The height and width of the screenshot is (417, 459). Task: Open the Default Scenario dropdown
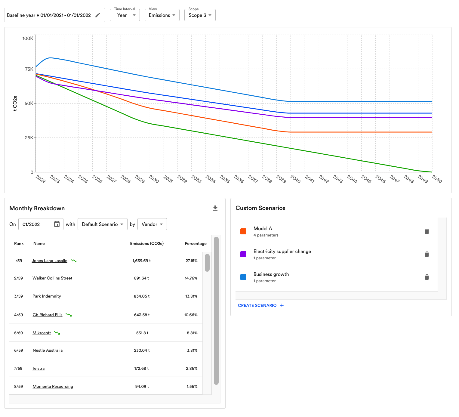pyautogui.click(x=103, y=224)
